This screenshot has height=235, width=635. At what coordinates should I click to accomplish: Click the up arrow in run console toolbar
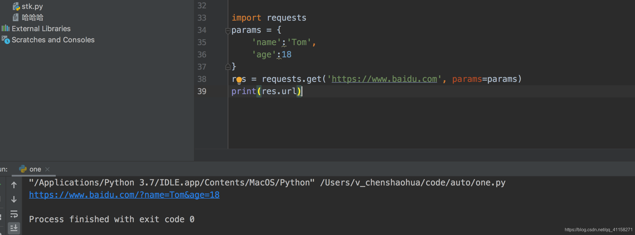(14, 185)
